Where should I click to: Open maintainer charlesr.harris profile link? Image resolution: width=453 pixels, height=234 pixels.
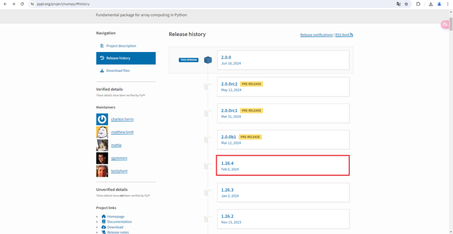coord(122,119)
